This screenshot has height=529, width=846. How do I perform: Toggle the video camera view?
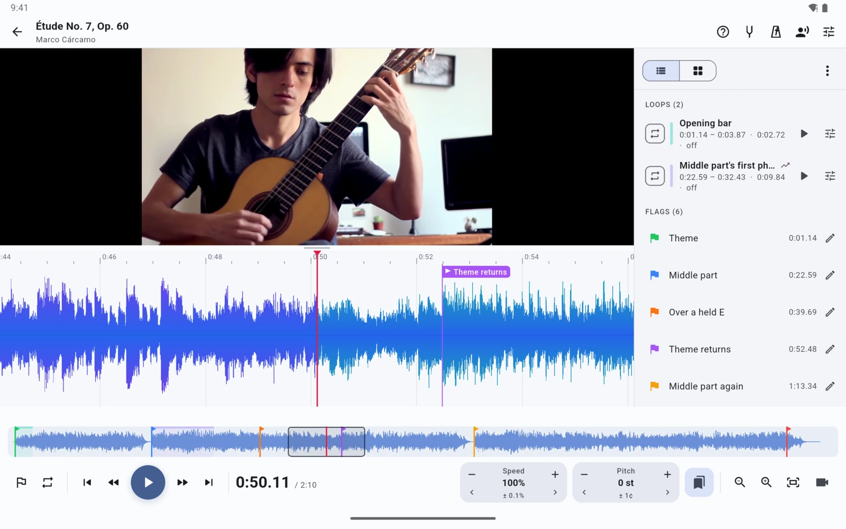822,482
